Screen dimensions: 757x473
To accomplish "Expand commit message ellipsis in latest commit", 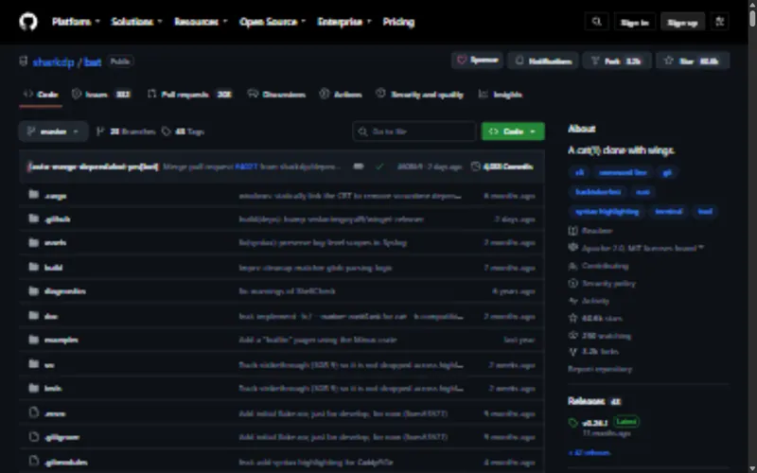I will [359, 166].
